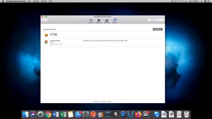The image size is (212, 119).
Task: Open the Trash in the Dock
Action: [186, 114]
